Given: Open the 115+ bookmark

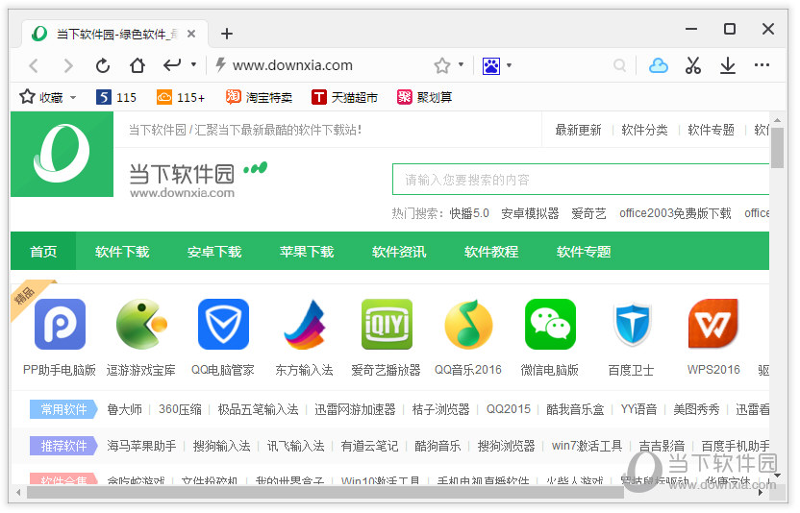Looking at the screenshot, I should pyautogui.click(x=181, y=97).
